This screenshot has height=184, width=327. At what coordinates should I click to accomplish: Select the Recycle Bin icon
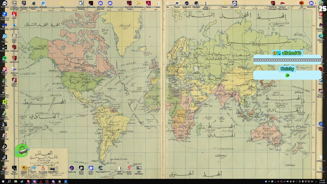[321, 169]
